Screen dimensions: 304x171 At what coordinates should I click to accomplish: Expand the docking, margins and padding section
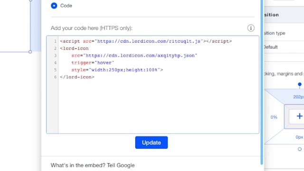click(x=284, y=74)
